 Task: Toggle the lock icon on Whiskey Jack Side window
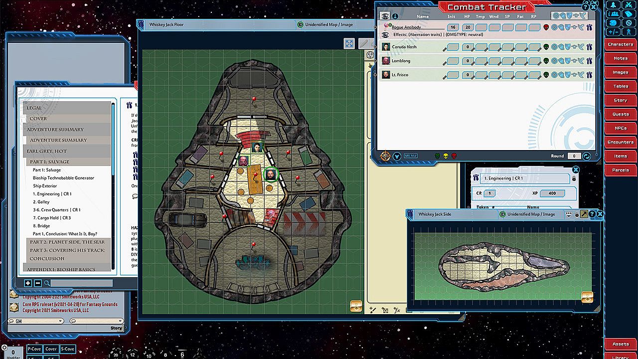pyautogui.click(x=577, y=214)
